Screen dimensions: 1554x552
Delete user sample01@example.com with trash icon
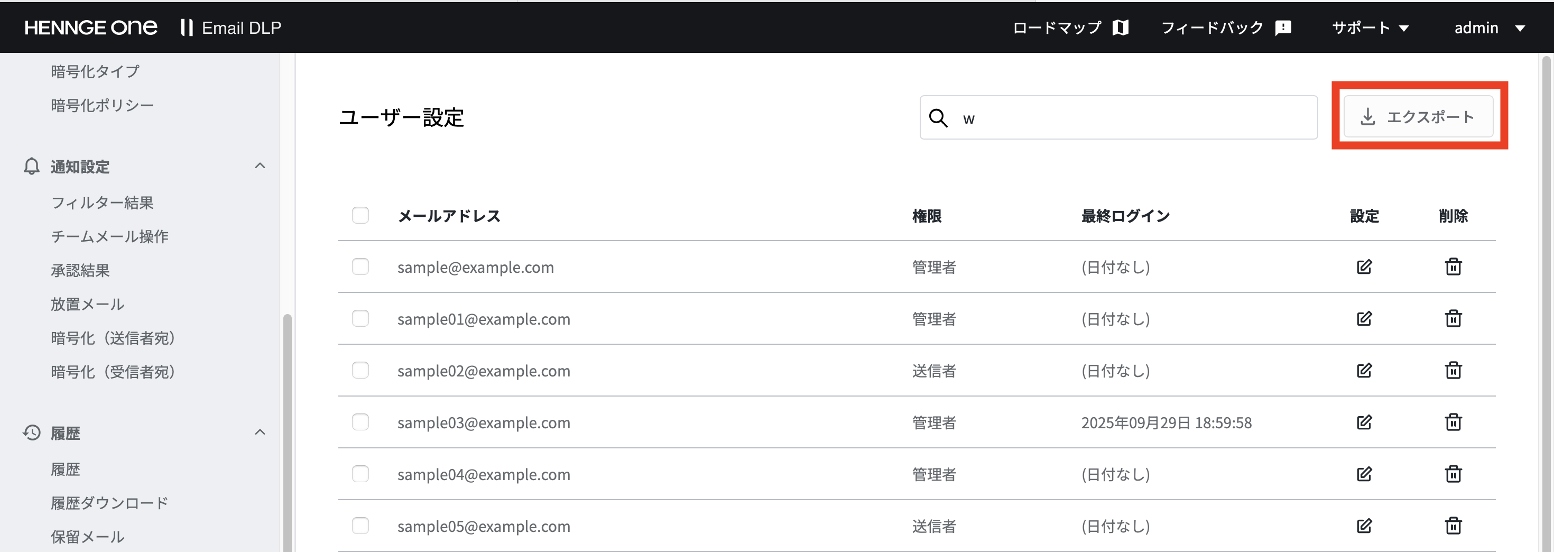[x=1453, y=318]
